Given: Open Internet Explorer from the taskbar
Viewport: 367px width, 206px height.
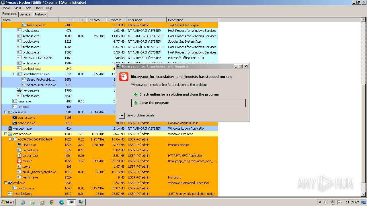Looking at the screenshot, I should (23, 202).
